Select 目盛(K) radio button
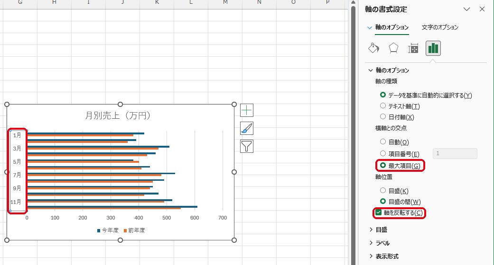The height and width of the screenshot is (265, 494). pyautogui.click(x=383, y=190)
